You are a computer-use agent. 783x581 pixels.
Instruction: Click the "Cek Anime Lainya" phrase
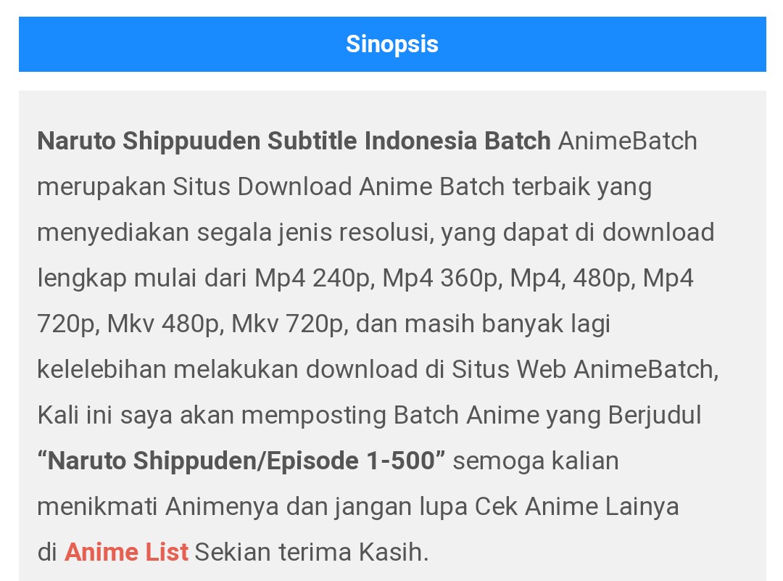click(577, 506)
